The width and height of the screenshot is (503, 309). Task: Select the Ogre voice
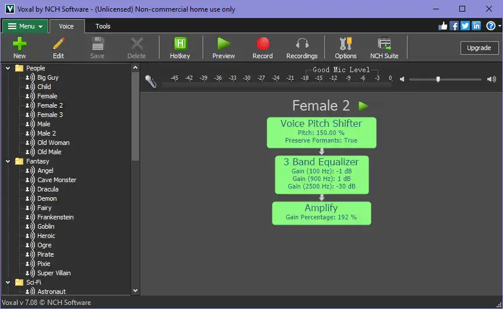coord(44,245)
